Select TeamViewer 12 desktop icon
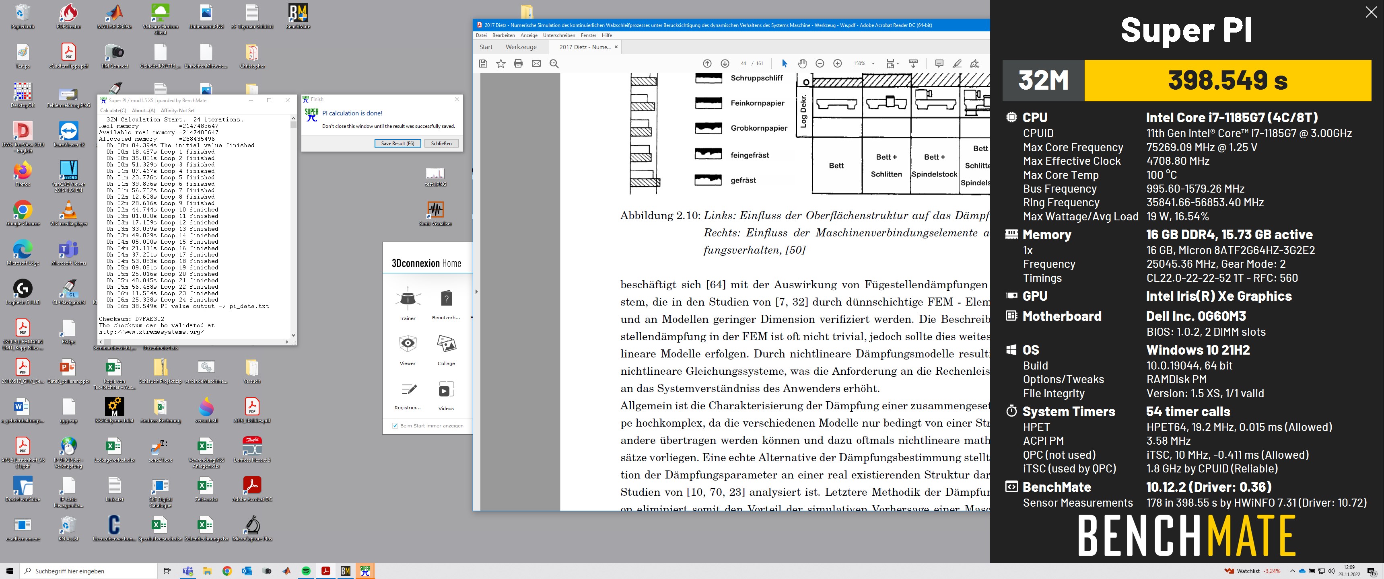This screenshot has width=1384, height=579. [x=69, y=134]
